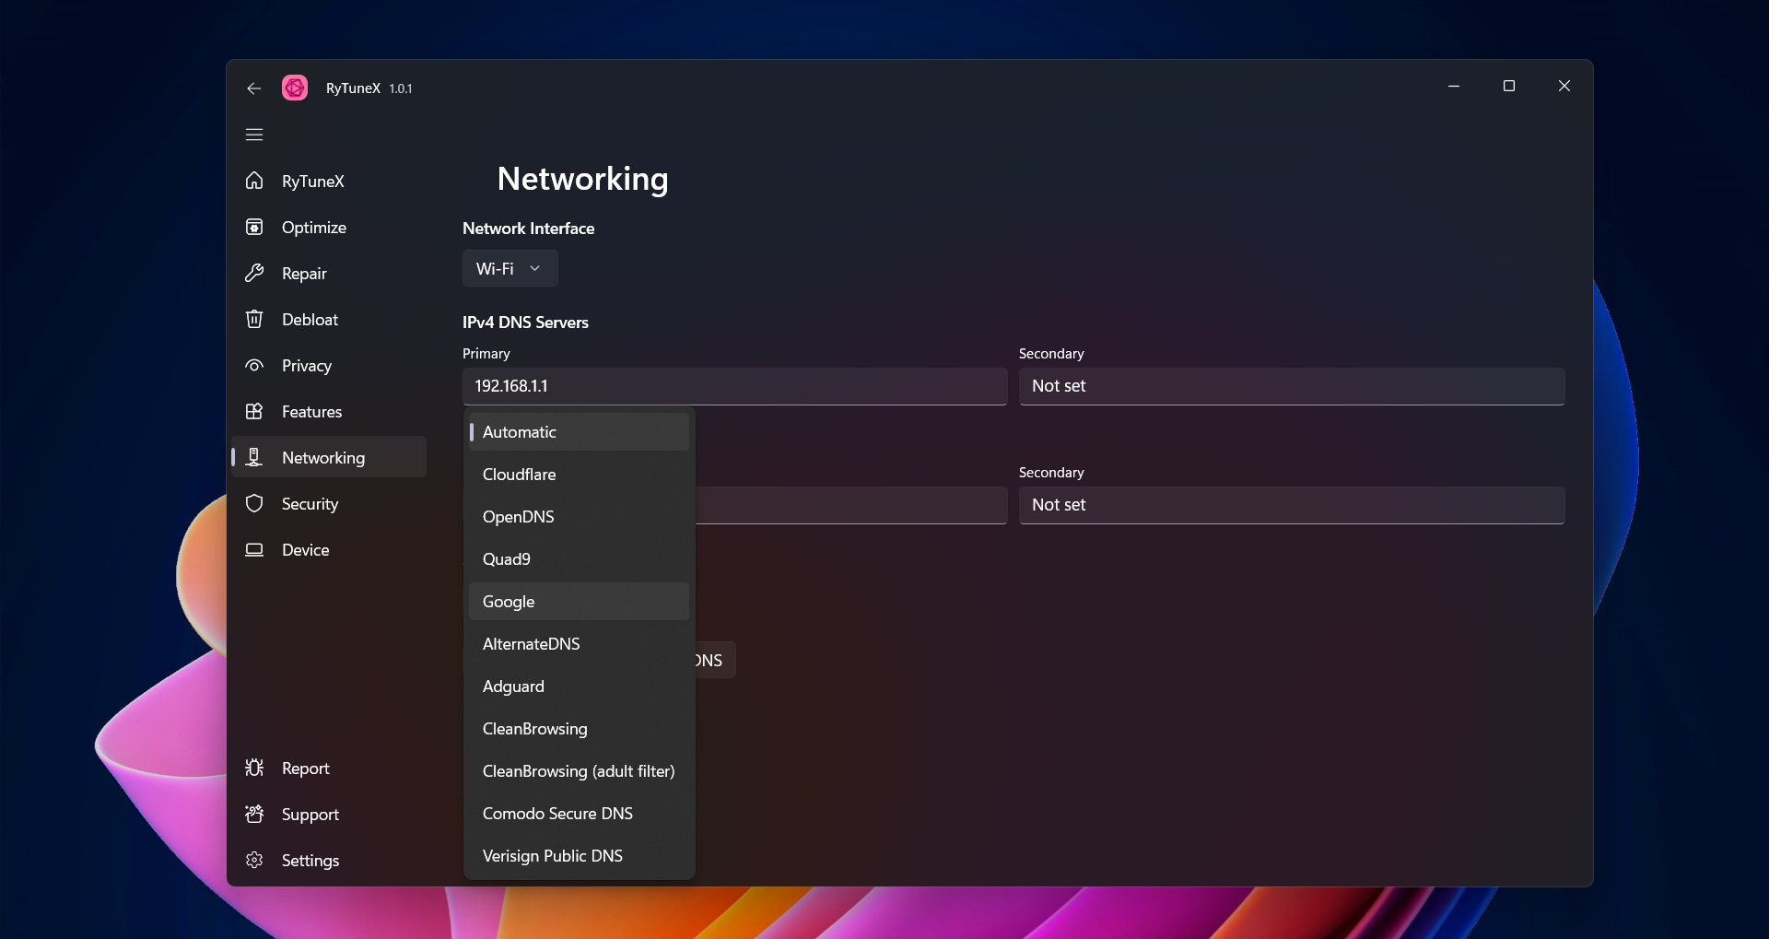Viewport: 1769px width, 939px height.
Task: Open the Support page label
Action: point(310,814)
